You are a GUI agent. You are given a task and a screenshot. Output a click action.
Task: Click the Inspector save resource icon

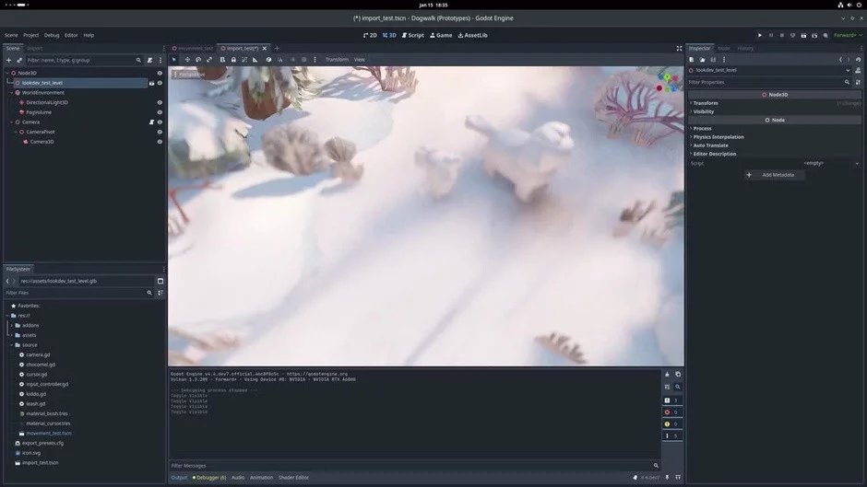[x=713, y=60]
